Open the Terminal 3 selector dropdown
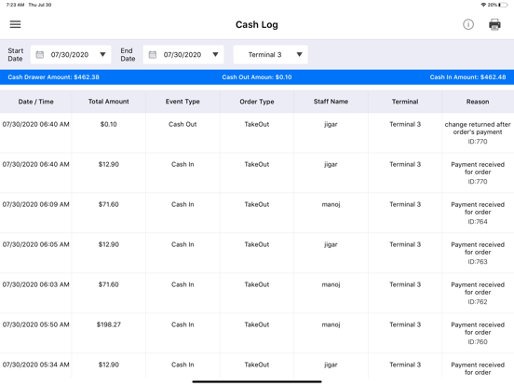This screenshot has height=386, width=514. [x=270, y=54]
